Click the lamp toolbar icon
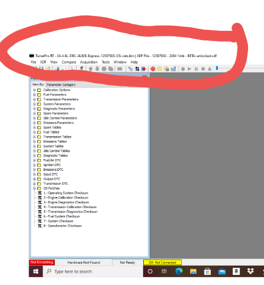This screenshot has height=285, width=264. pos(81,68)
